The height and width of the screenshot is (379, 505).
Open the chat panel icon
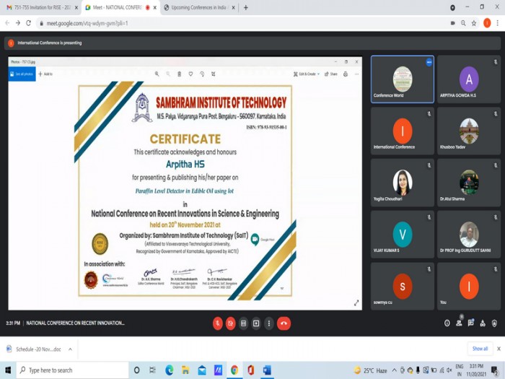pyautogui.click(x=472, y=323)
